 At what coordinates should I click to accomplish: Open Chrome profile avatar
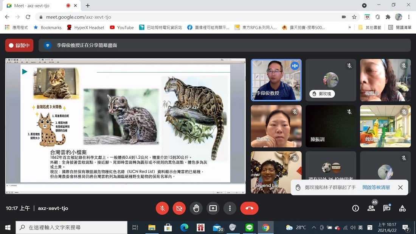pyautogui.click(x=399, y=17)
